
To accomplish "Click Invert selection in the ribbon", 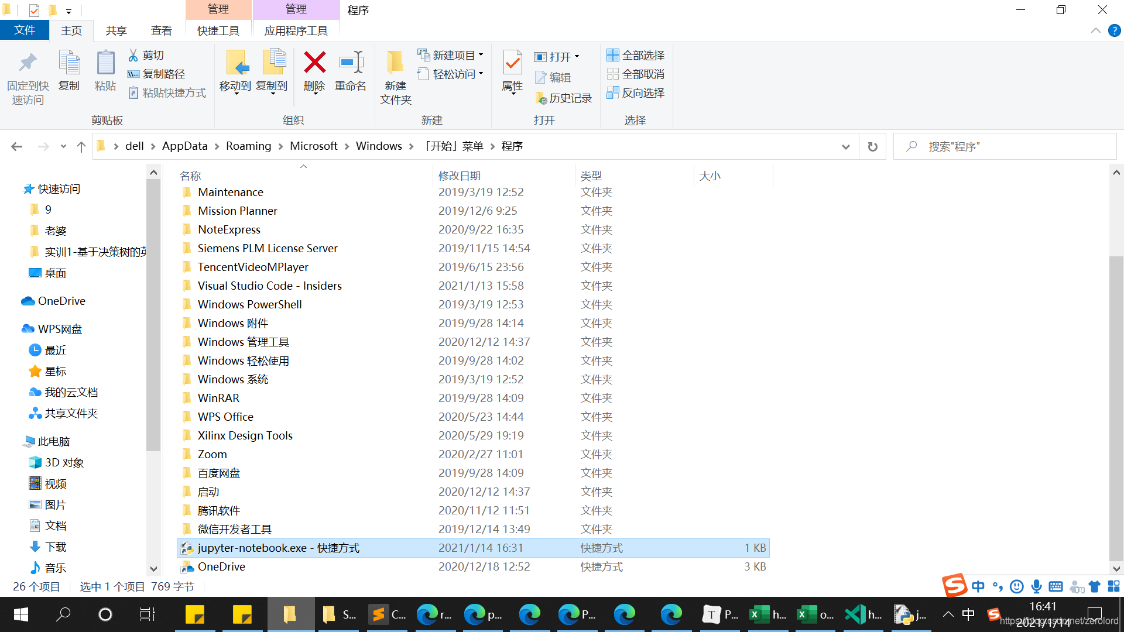I will point(636,92).
